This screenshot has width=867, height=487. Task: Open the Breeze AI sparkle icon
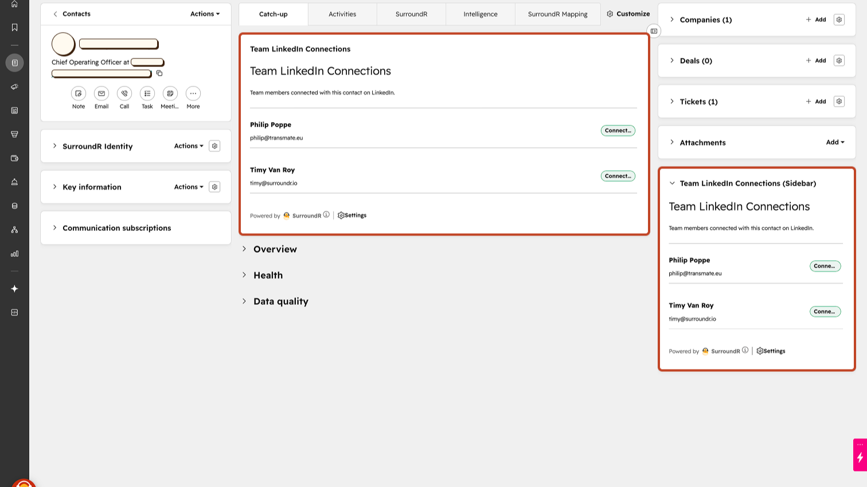[x=14, y=289]
